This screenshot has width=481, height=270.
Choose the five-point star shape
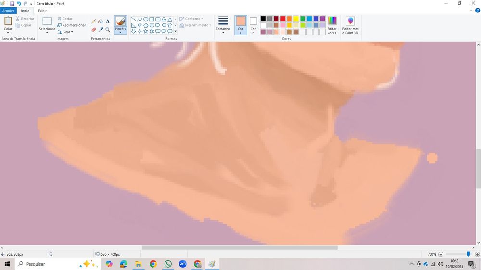[146, 31]
